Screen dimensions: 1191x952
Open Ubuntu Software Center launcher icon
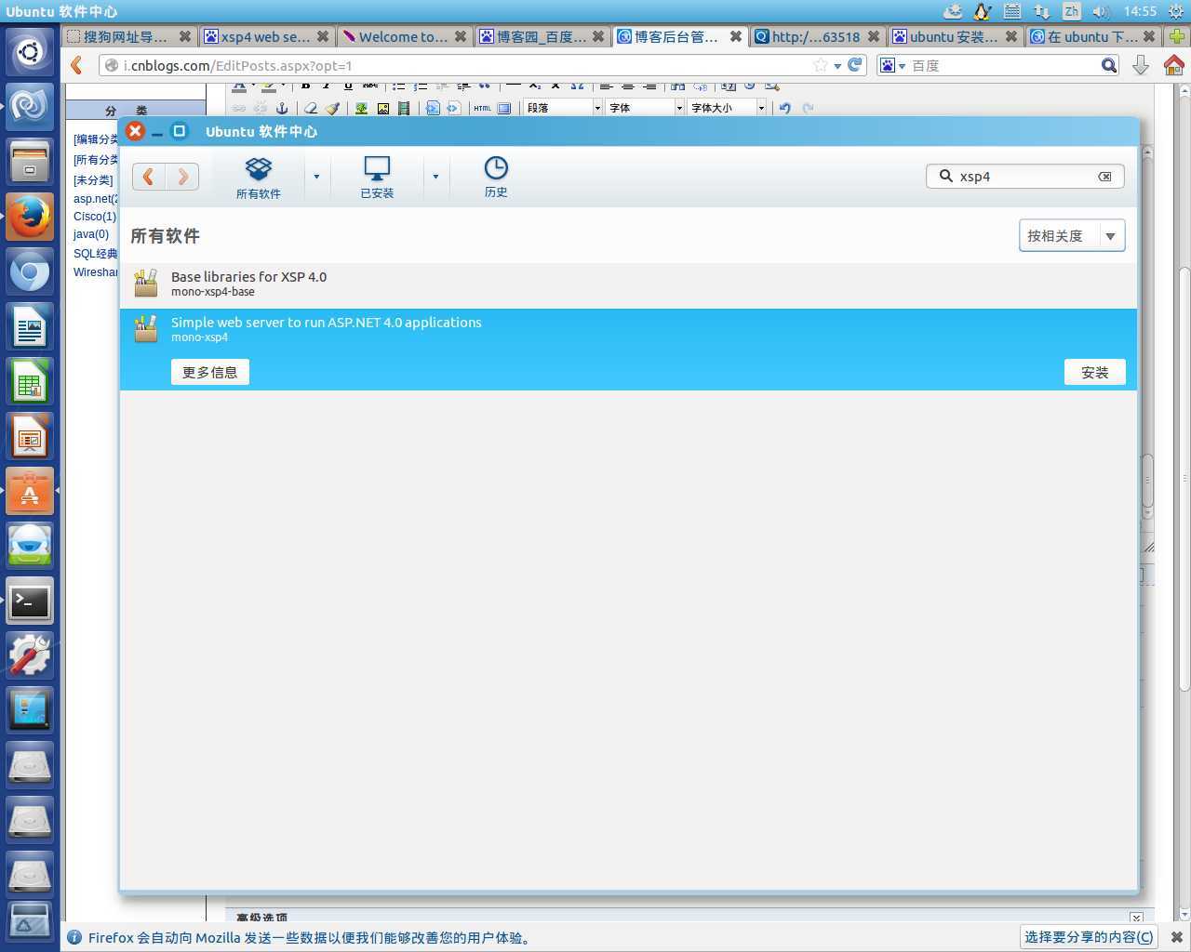coord(30,491)
